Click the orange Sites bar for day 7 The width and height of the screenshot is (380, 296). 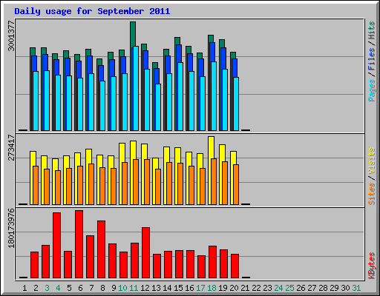(x=91, y=184)
